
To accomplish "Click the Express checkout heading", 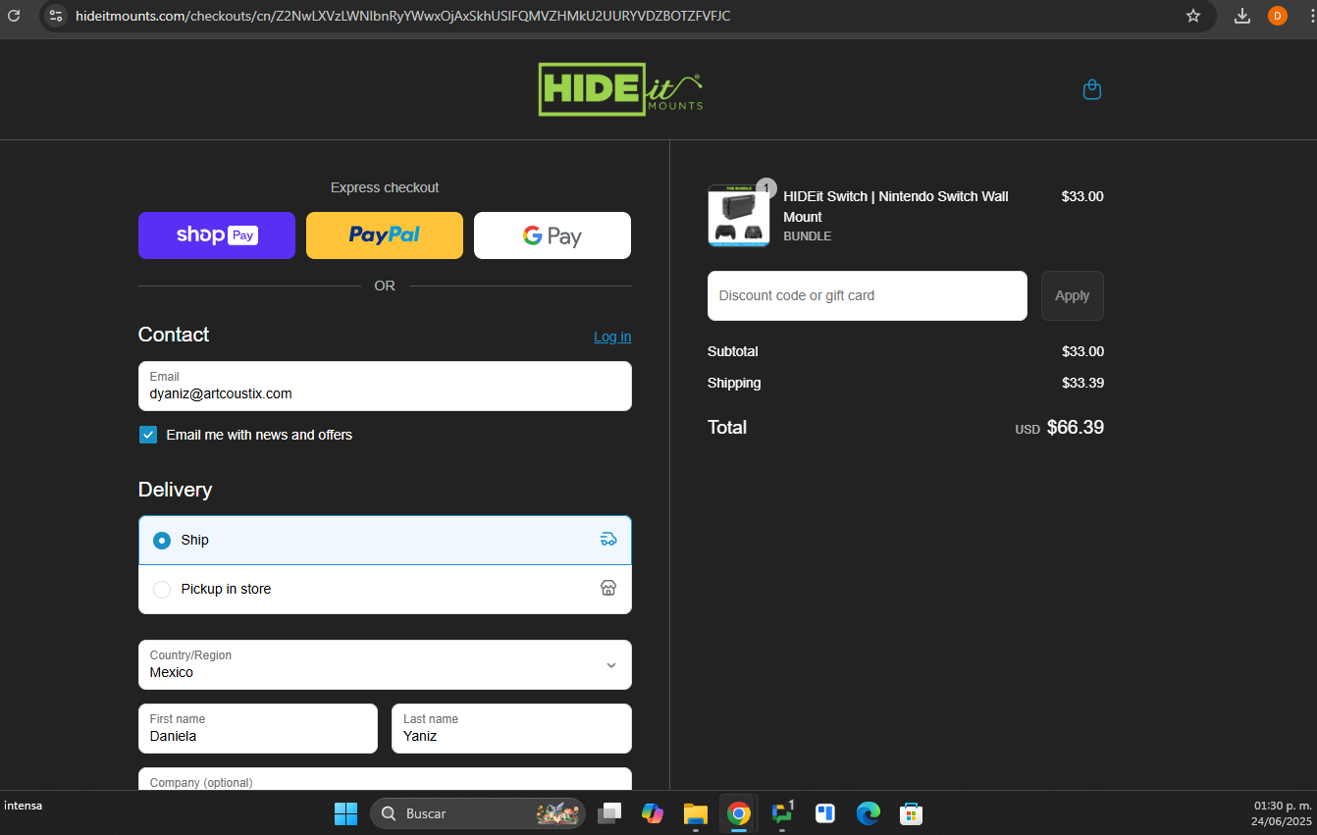I will 385,187.
